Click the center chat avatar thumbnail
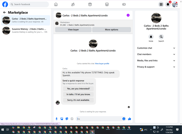The image size is (182, 134). (x=93, y=44)
